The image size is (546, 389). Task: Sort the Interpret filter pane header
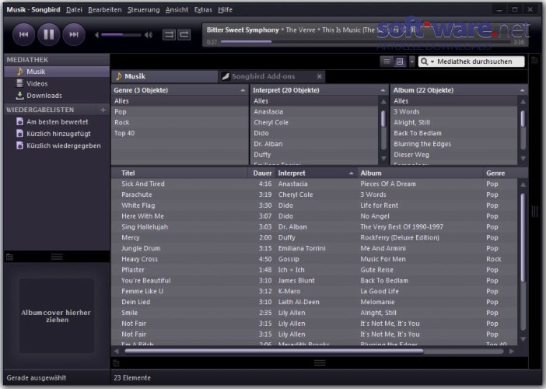click(x=319, y=90)
